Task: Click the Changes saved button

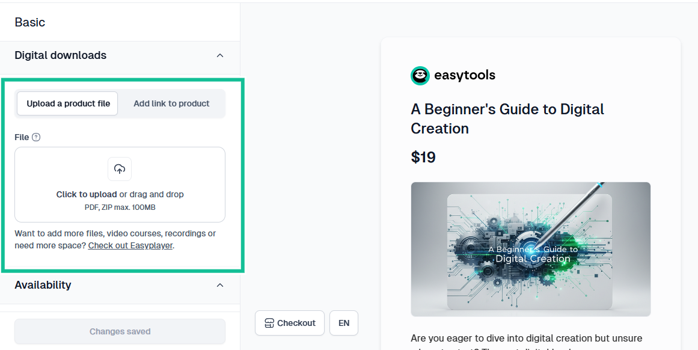Action: 119,331
